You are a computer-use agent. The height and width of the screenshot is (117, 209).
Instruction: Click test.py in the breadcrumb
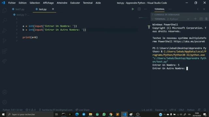click(x=20, y=15)
